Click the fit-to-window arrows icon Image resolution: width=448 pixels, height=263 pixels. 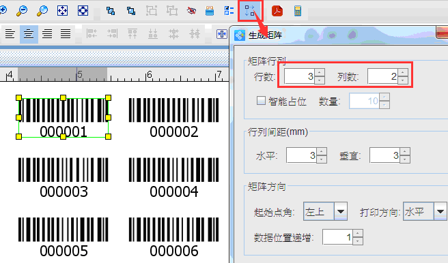pos(62,11)
